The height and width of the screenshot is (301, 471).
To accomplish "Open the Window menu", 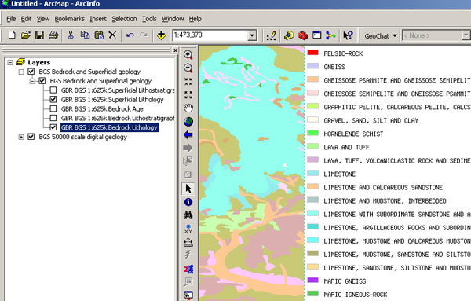I will pos(173,19).
